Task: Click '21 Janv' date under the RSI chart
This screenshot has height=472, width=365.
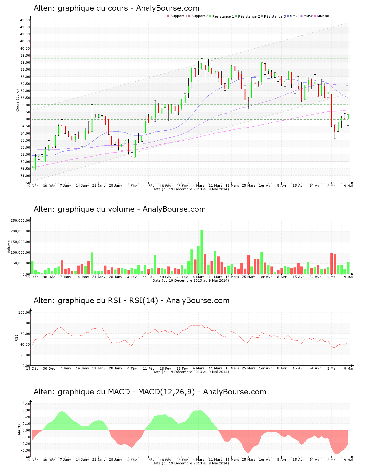Action: [x=99, y=368]
